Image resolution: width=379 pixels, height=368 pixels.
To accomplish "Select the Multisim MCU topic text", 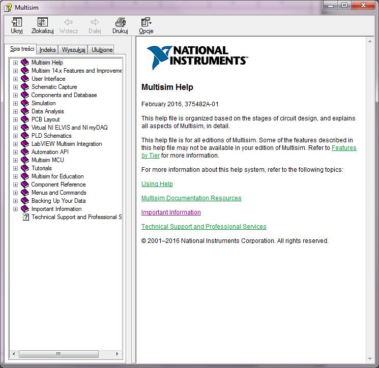I will 48,160.
